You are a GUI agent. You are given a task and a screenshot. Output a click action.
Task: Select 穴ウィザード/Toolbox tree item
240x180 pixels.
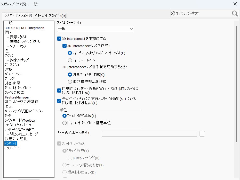pos(20,120)
